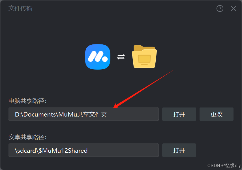242x170 pixels.
Task: Close the 文件传输 dialog with X
Action: tap(233, 8)
